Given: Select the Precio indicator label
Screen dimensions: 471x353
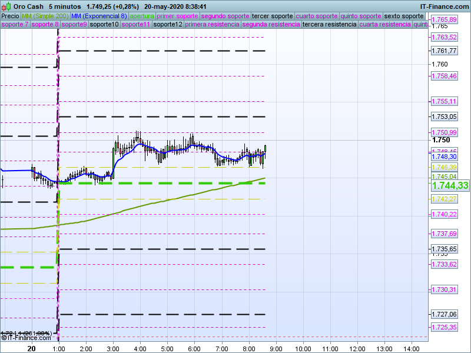Looking at the screenshot, I should pyautogui.click(x=10, y=16).
